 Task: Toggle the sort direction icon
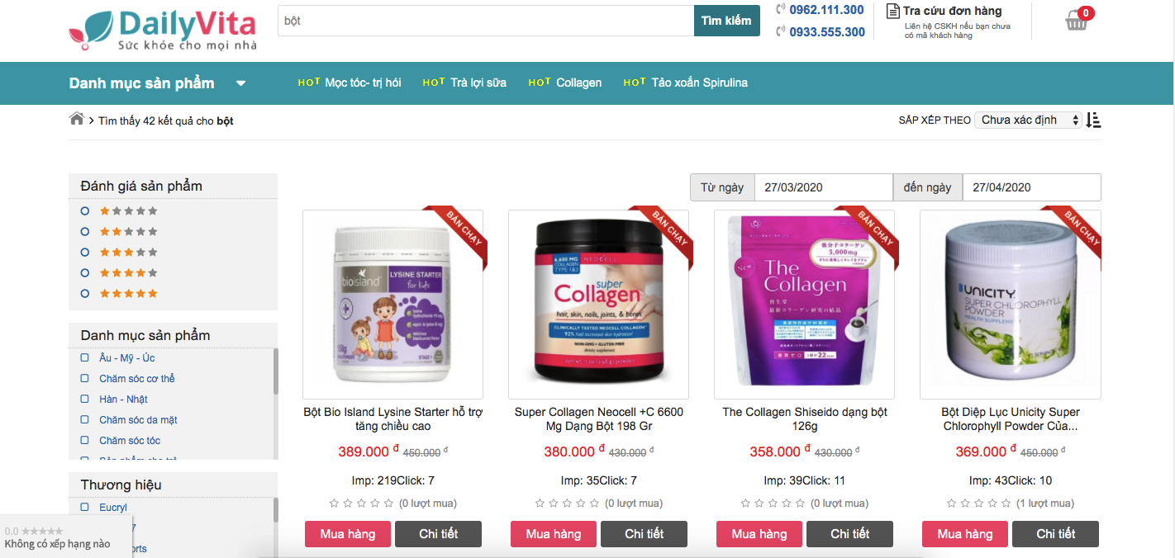pyautogui.click(x=1093, y=120)
